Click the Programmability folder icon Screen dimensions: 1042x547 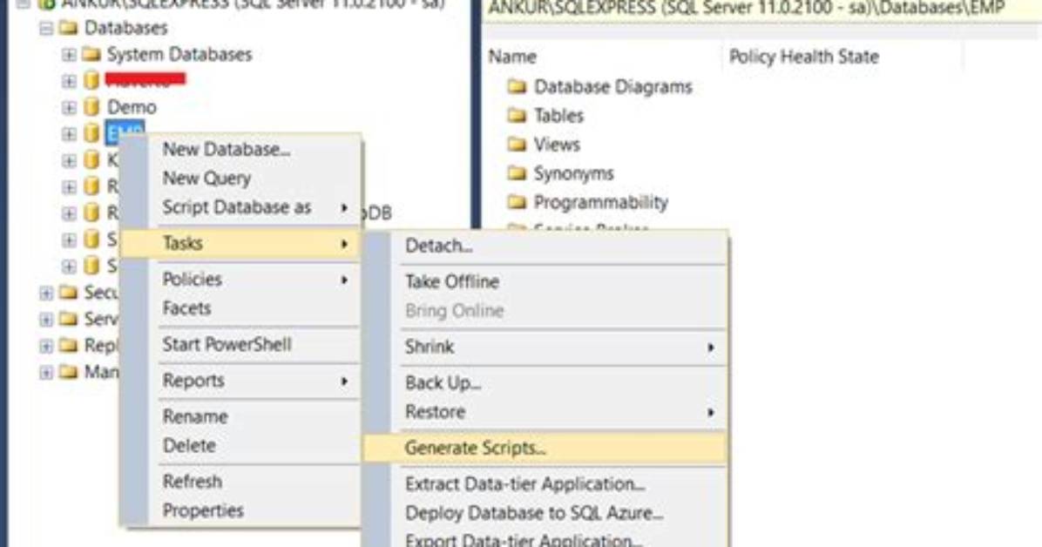click(517, 202)
